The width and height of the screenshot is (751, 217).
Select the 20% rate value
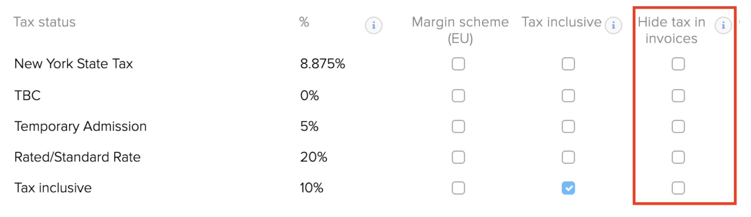pos(314,157)
